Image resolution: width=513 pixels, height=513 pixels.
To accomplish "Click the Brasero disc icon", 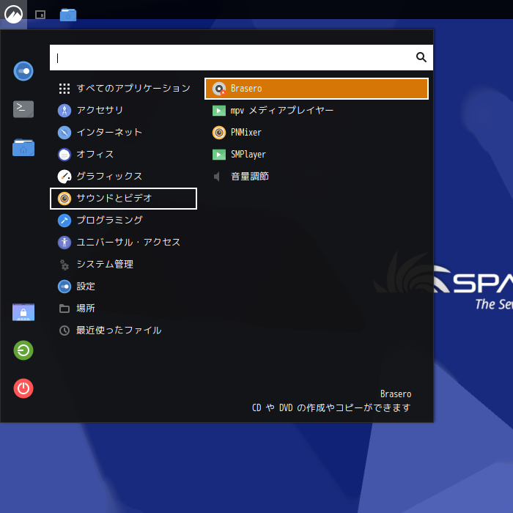I will (219, 89).
